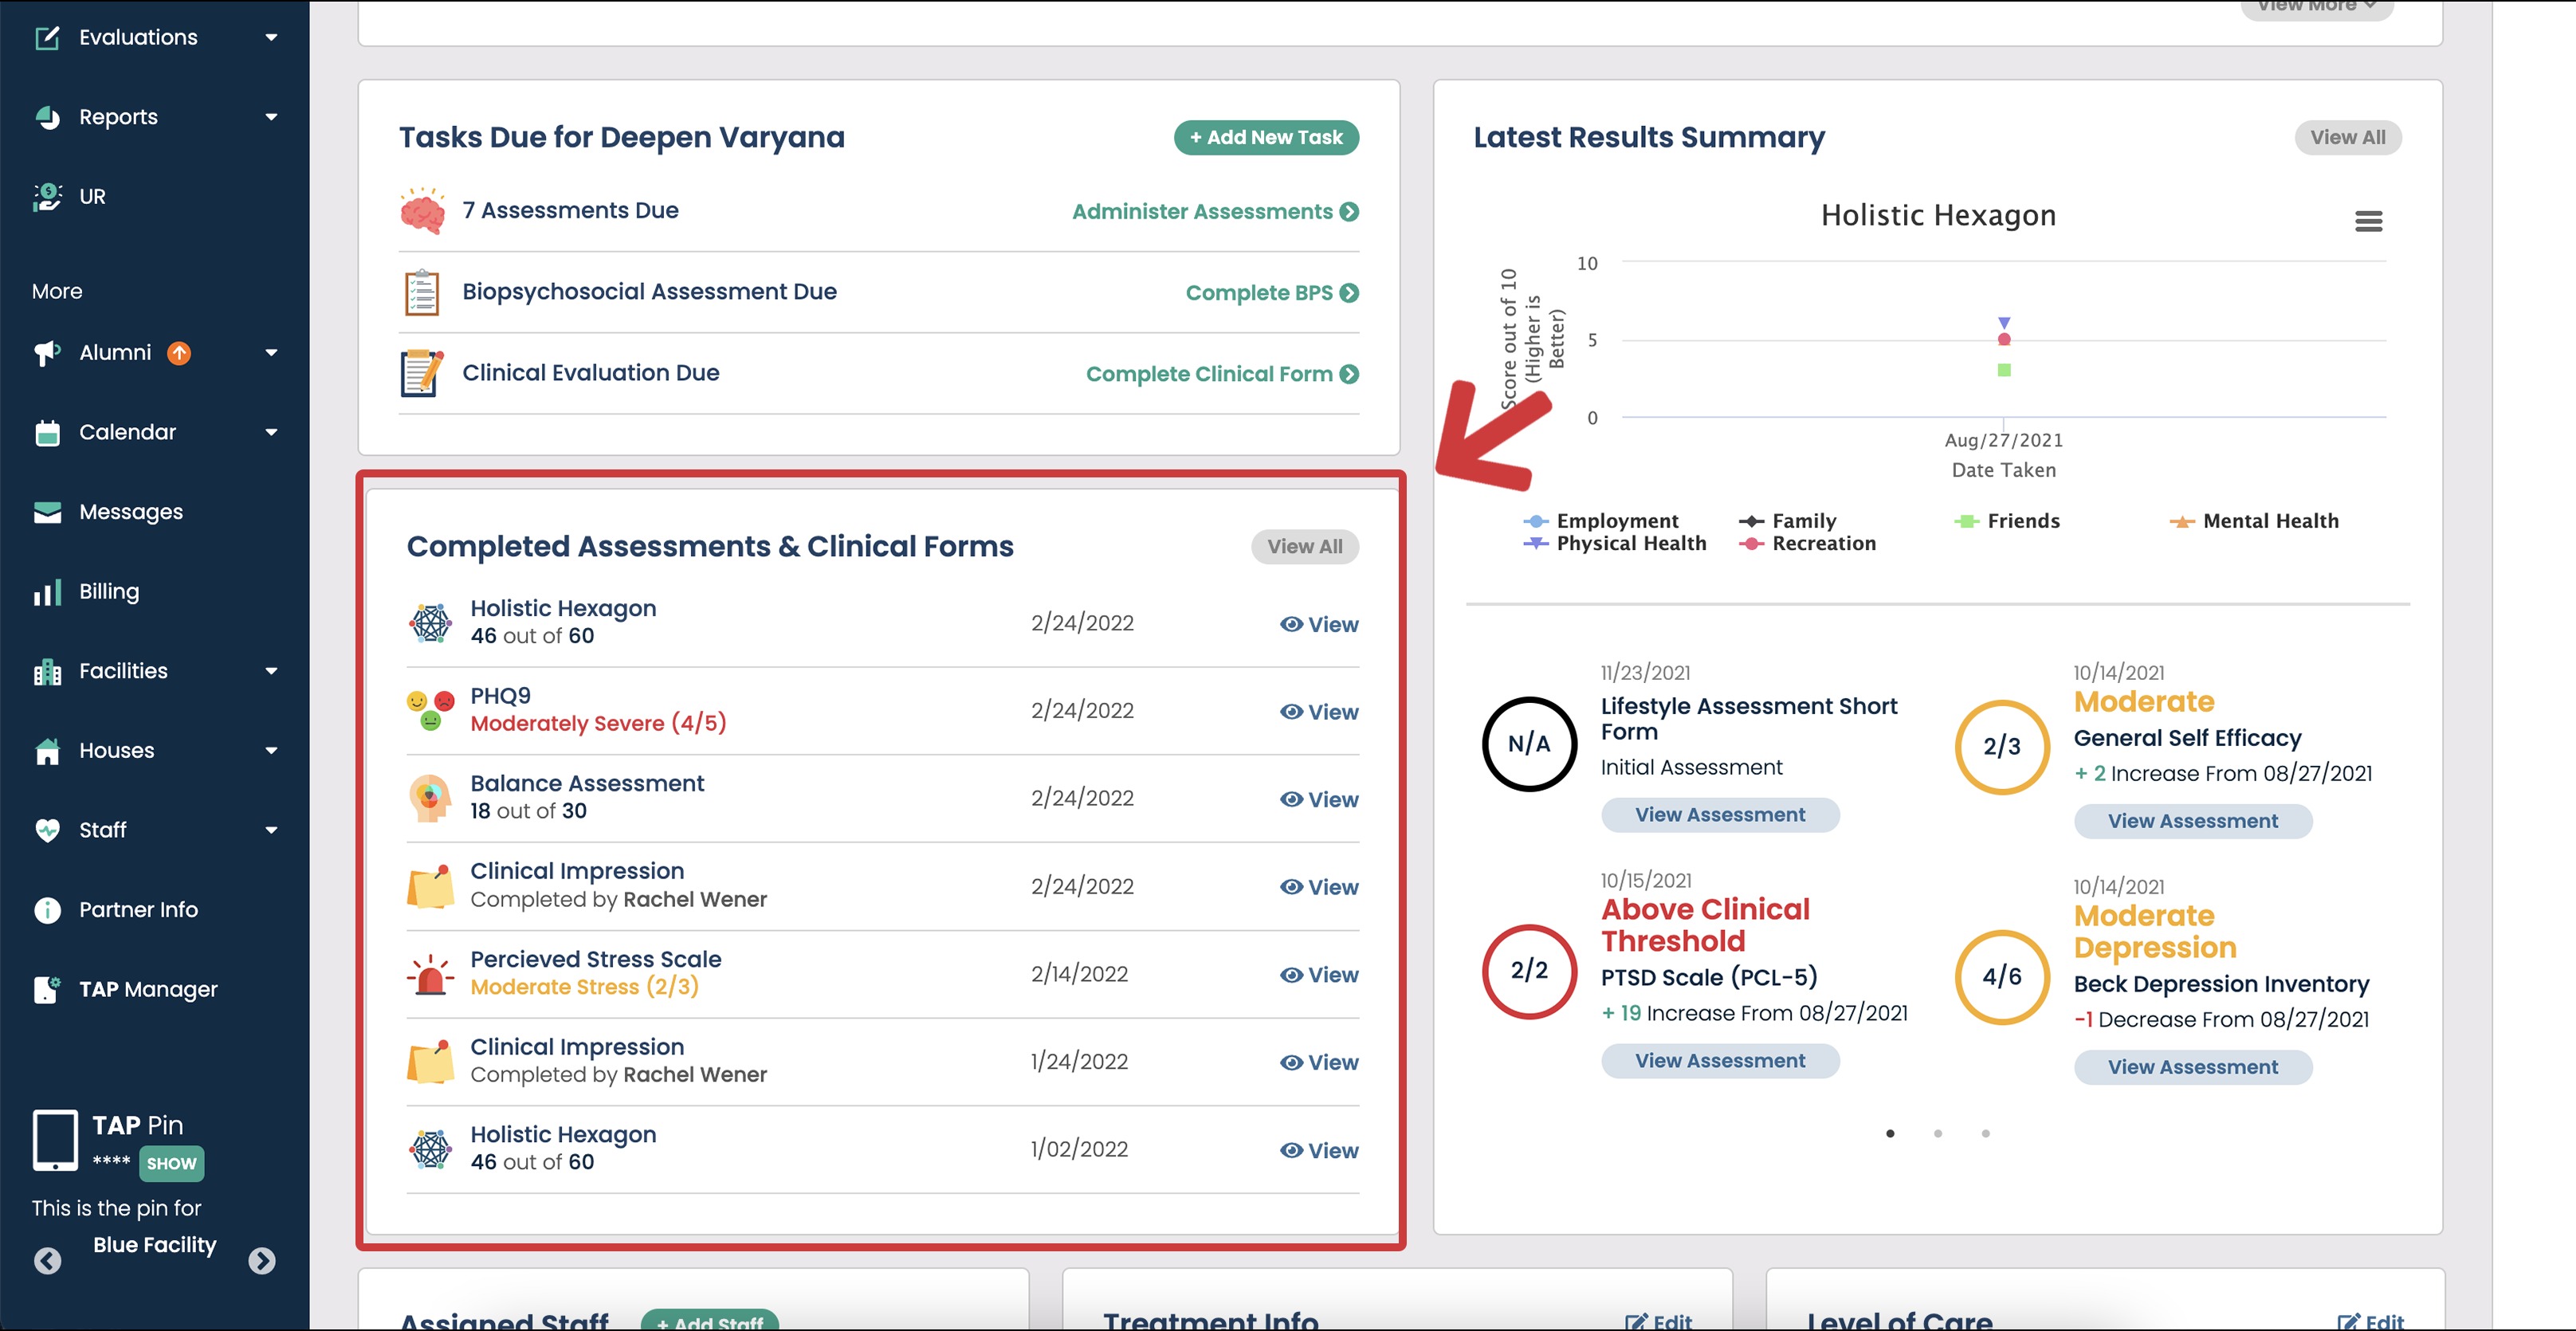Click the Messages envelope icon
Viewport: 2576px width, 1331px height.
click(47, 512)
